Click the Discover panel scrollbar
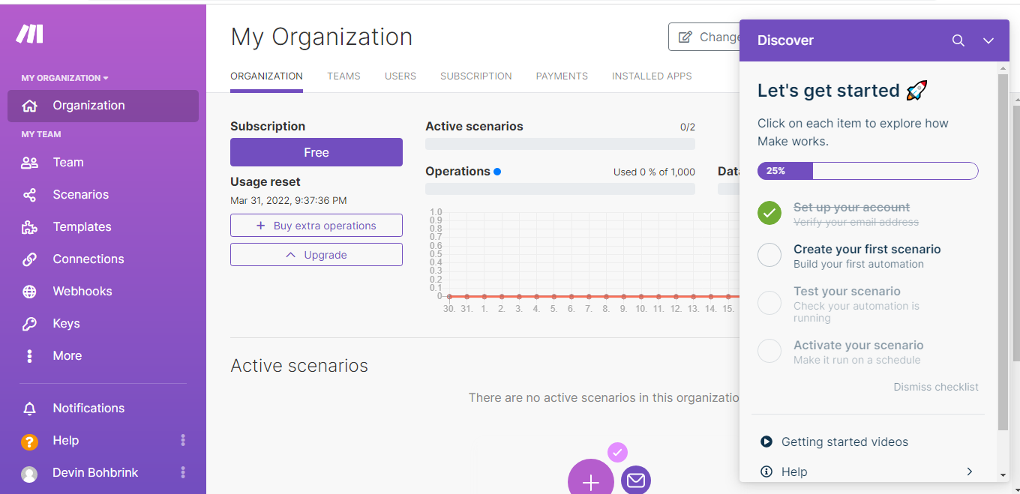The image size is (1020, 494). [1003, 251]
